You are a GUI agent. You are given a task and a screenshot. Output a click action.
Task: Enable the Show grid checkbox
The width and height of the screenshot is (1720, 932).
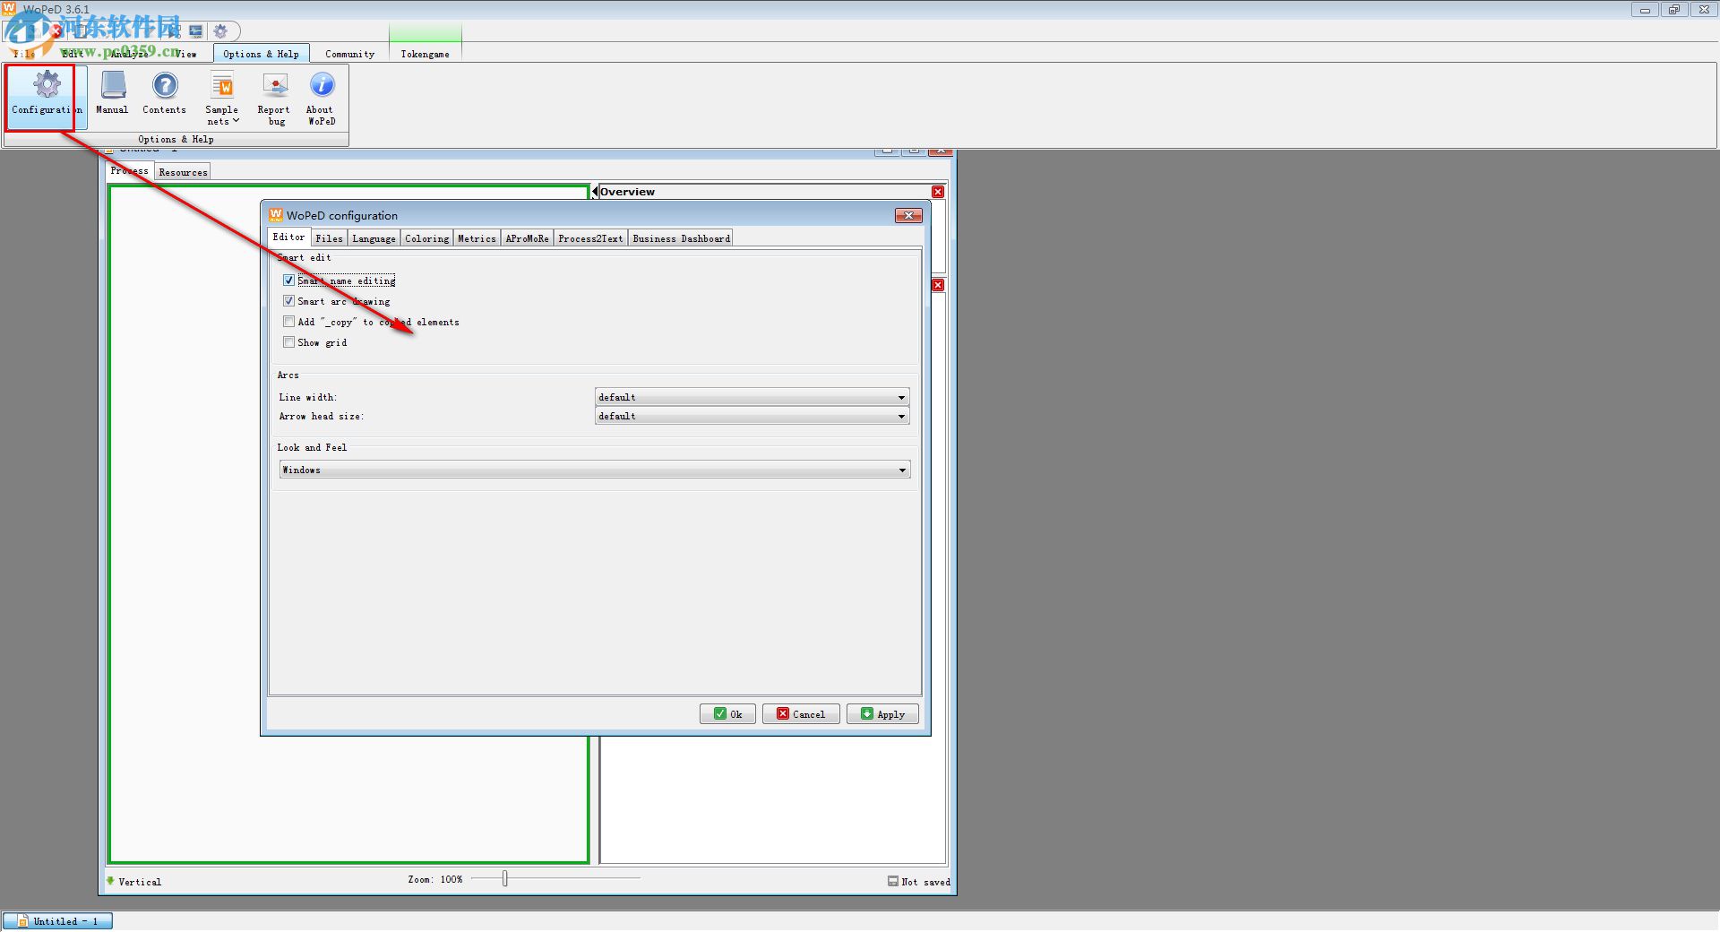click(288, 342)
